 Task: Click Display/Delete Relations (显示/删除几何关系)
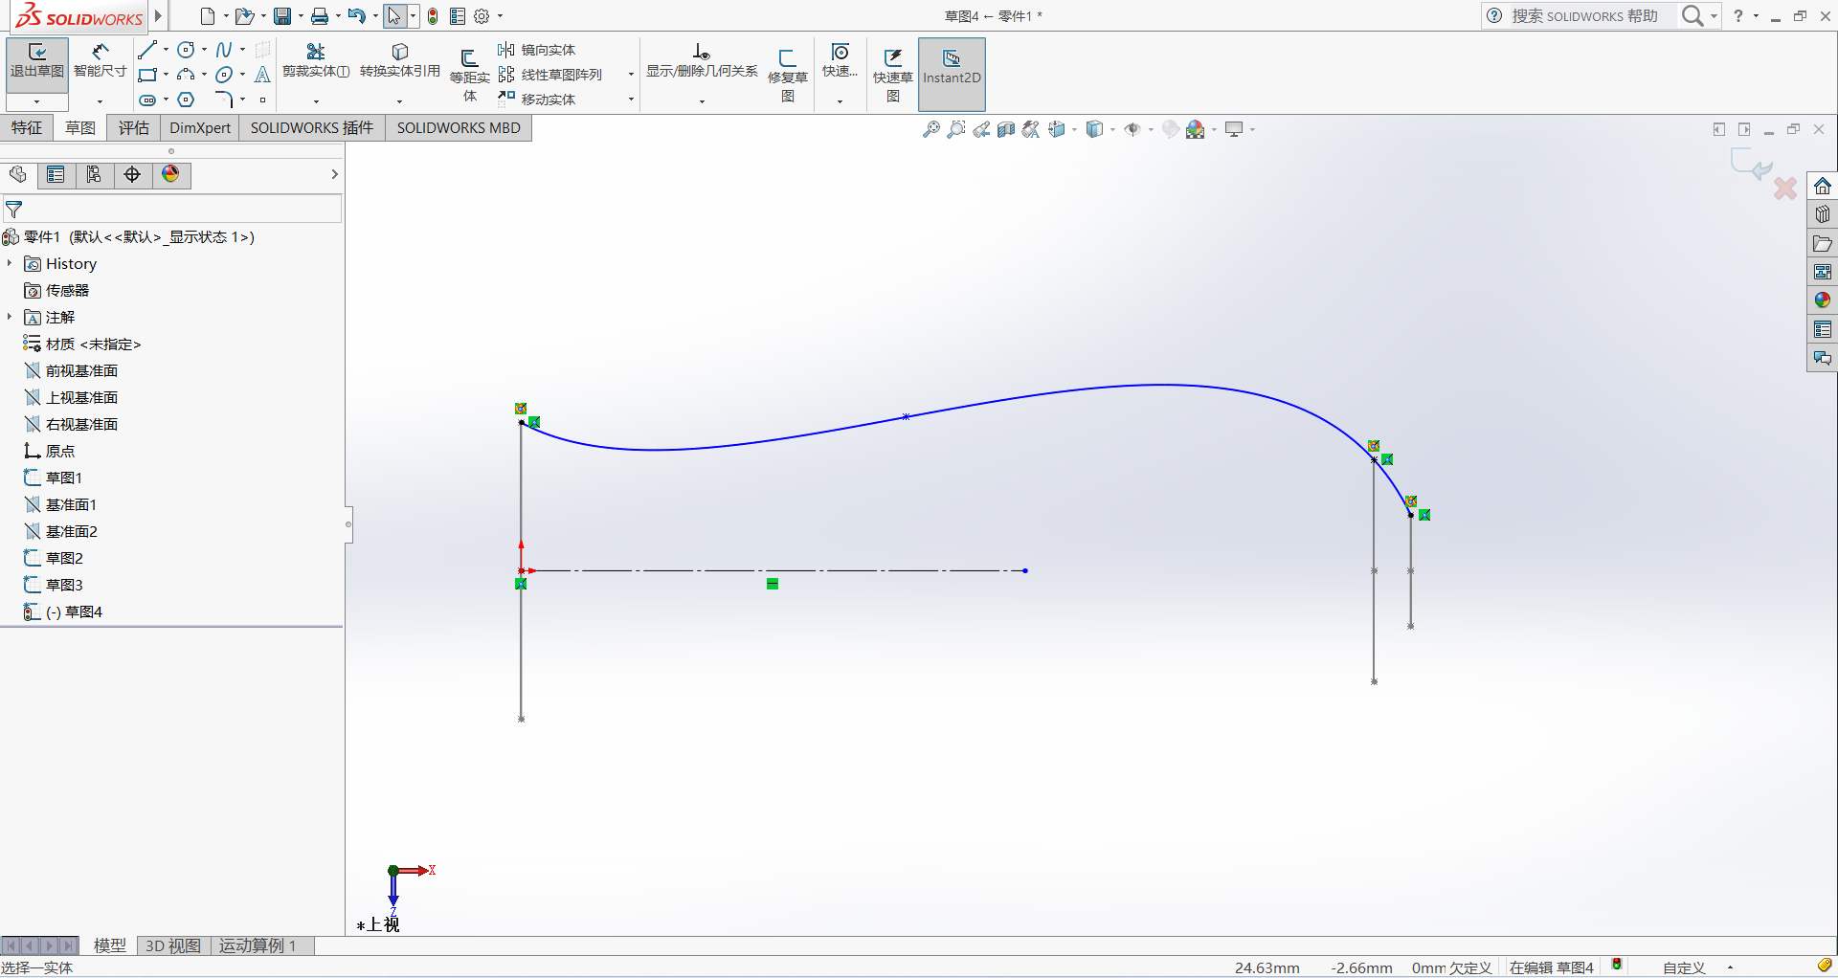702,60
